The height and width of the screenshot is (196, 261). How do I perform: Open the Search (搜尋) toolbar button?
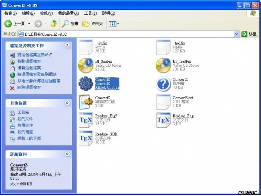point(70,24)
